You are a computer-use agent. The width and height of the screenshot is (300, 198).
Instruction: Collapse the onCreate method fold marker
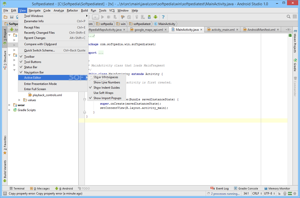coord(85,99)
